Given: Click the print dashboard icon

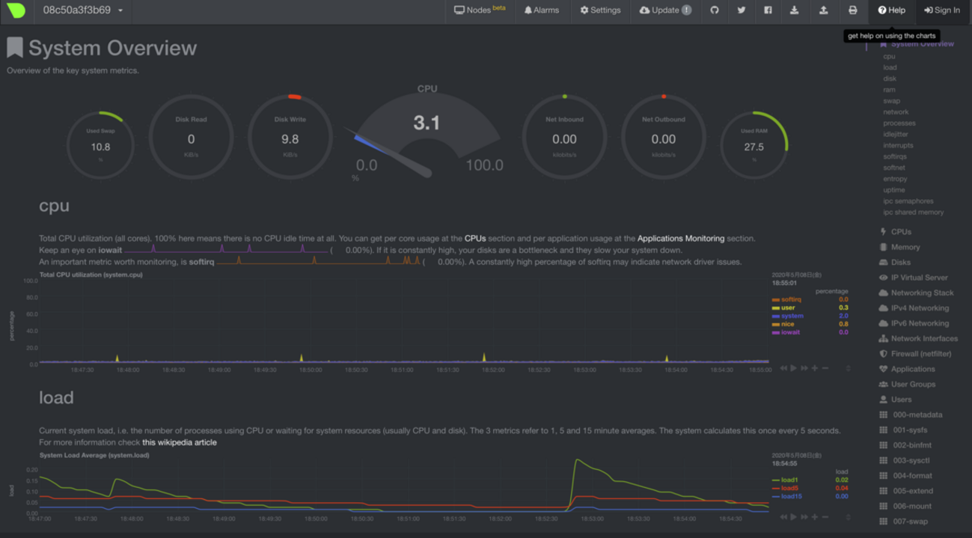Looking at the screenshot, I should click(x=852, y=10).
